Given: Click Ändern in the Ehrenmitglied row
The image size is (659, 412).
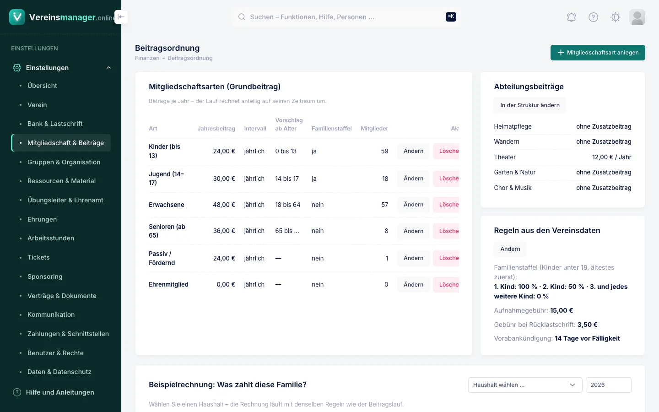Looking at the screenshot, I should pos(413,285).
